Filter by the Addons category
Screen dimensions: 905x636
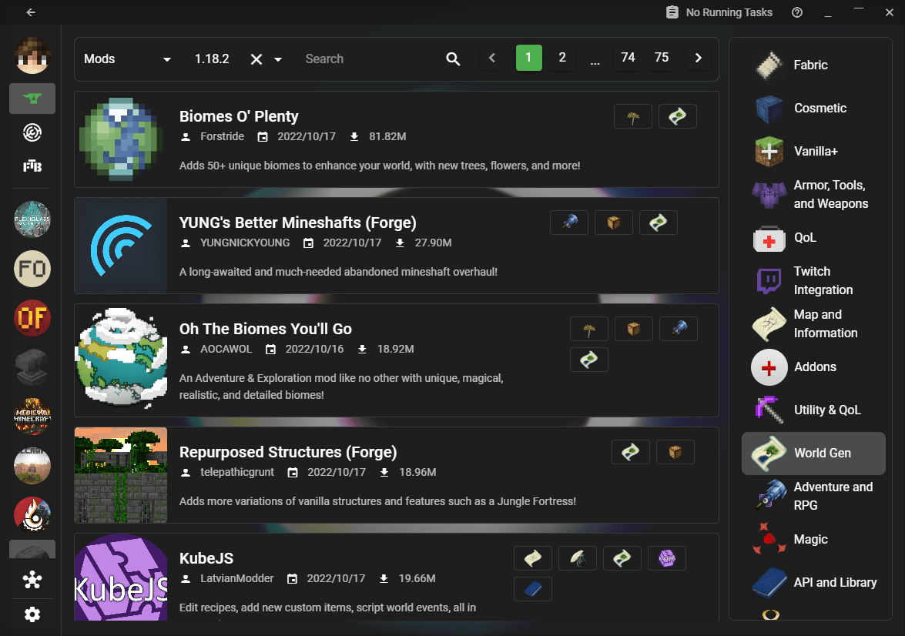[813, 367]
